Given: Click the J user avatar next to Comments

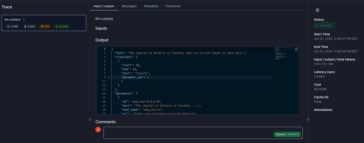Looking at the screenshot, I should pyautogui.click(x=98, y=129).
